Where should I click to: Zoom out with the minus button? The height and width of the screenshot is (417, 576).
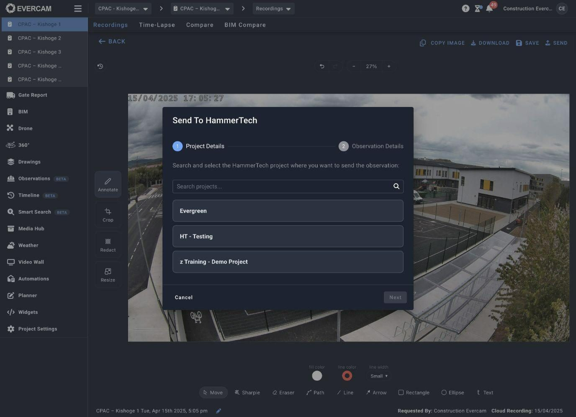click(354, 66)
